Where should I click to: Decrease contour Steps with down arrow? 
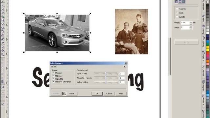tap(191, 29)
